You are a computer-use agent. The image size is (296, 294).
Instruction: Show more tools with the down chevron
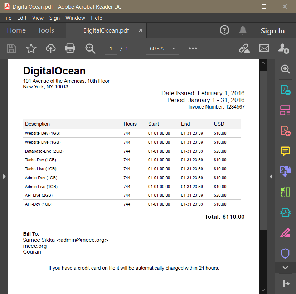[x=285, y=268]
